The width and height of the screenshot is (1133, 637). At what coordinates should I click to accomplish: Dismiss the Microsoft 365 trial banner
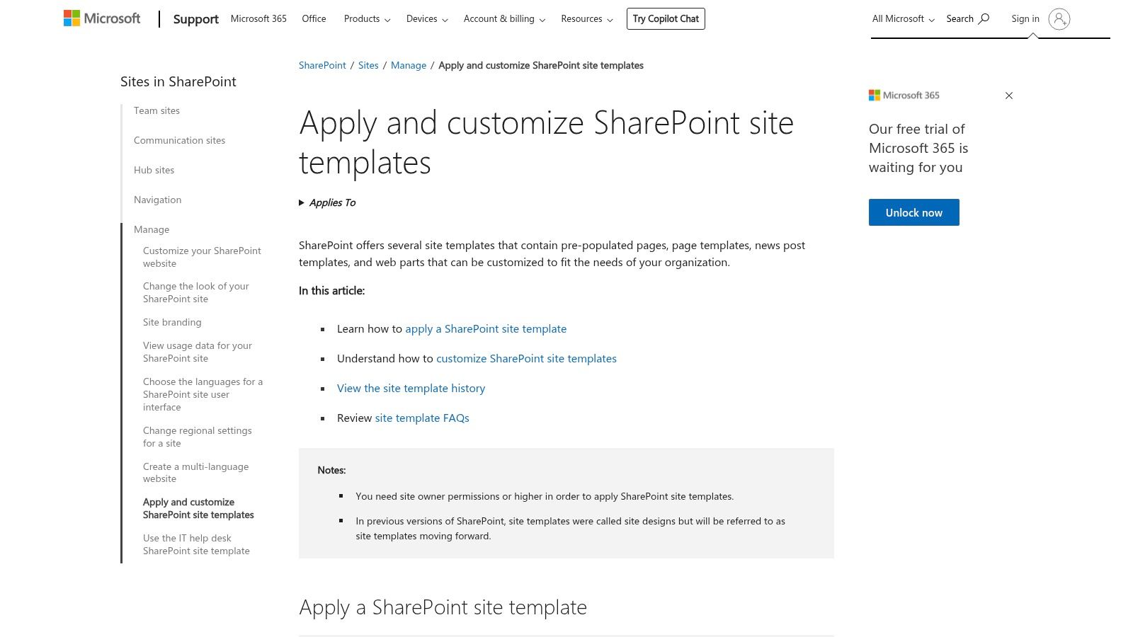tap(1008, 96)
